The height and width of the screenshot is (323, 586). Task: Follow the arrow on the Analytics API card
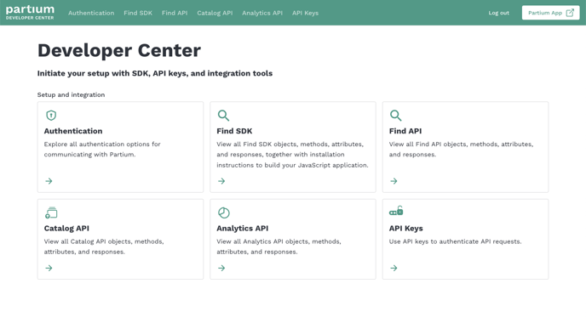pos(221,268)
